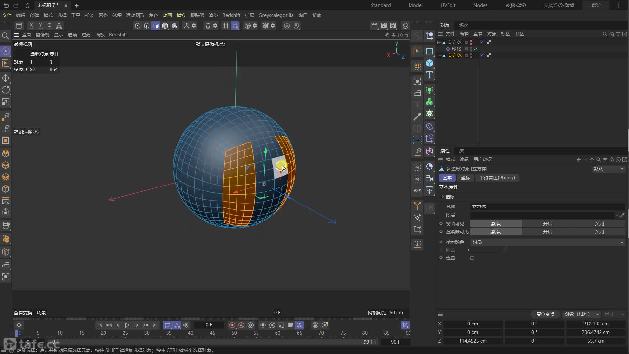This screenshot has width=629, height=354.
Task: Click the Undo arrow icon
Action: 6,5
